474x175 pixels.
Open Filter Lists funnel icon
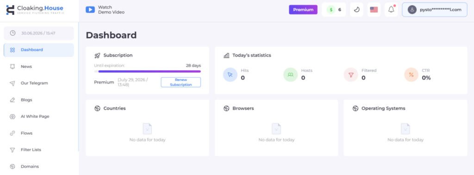12,150
